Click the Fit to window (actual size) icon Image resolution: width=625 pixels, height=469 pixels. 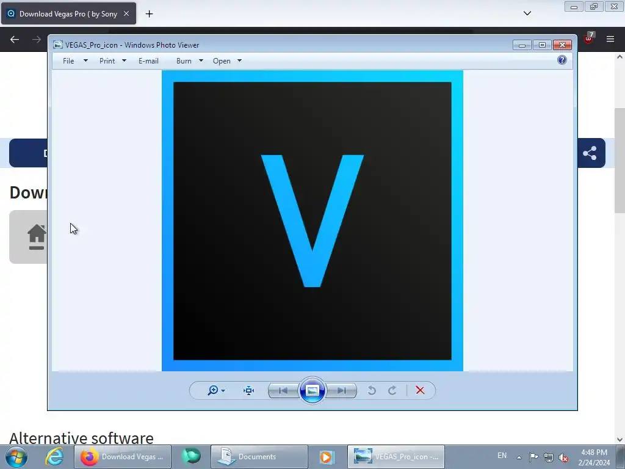[249, 390]
